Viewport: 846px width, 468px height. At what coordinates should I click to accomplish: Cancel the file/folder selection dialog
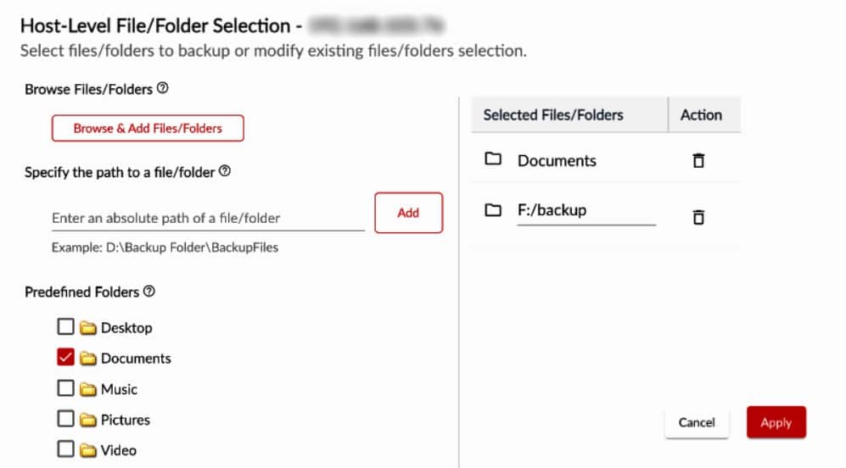(697, 422)
